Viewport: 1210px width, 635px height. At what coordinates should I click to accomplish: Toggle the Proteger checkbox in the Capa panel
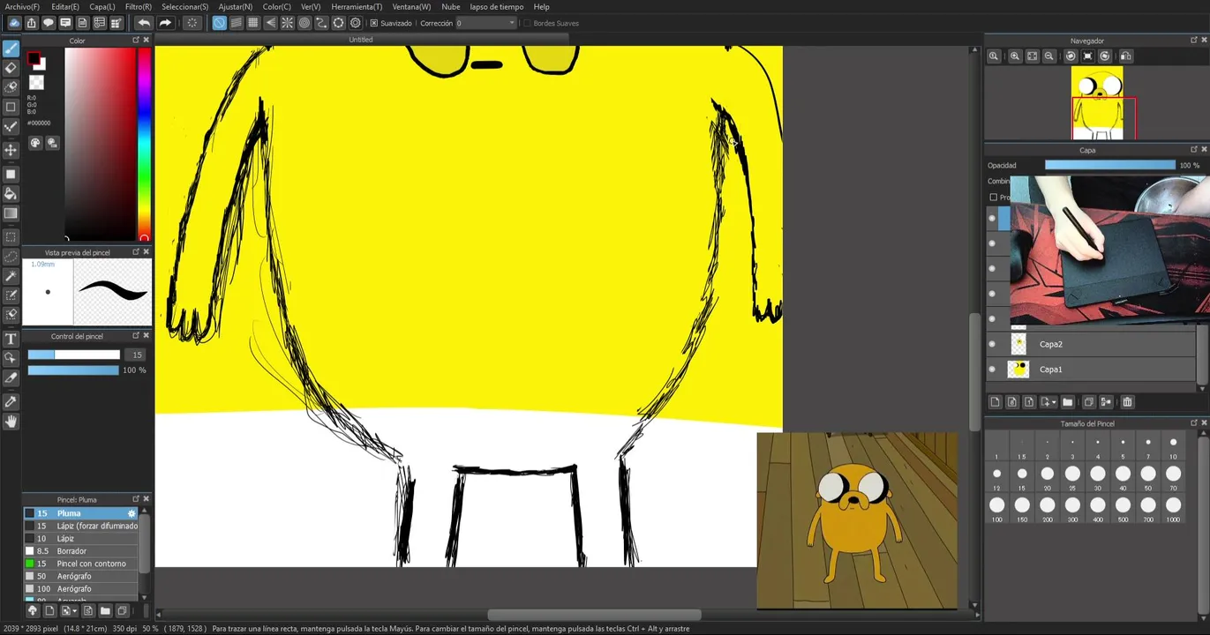pyautogui.click(x=993, y=198)
